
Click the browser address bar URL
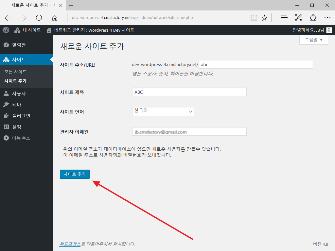tap(132, 18)
